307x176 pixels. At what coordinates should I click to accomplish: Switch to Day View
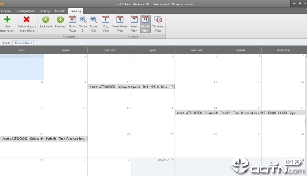105,24
